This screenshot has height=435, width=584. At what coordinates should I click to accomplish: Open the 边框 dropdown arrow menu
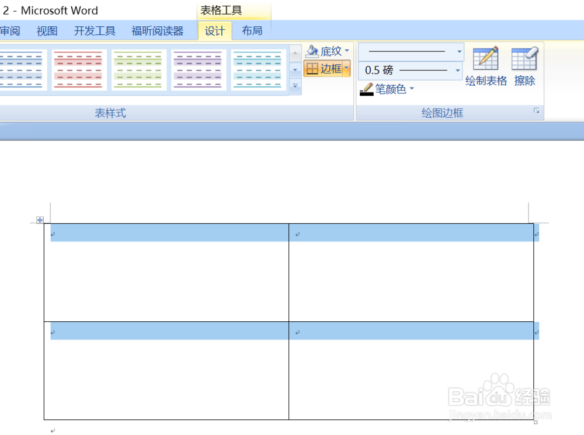coord(347,69)
